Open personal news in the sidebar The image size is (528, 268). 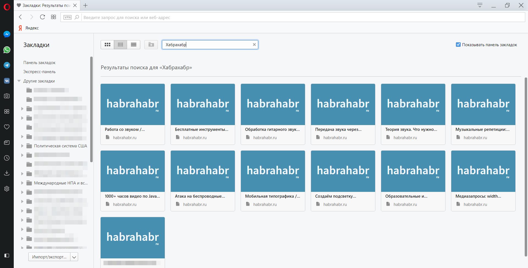click(x=7, y=142)
